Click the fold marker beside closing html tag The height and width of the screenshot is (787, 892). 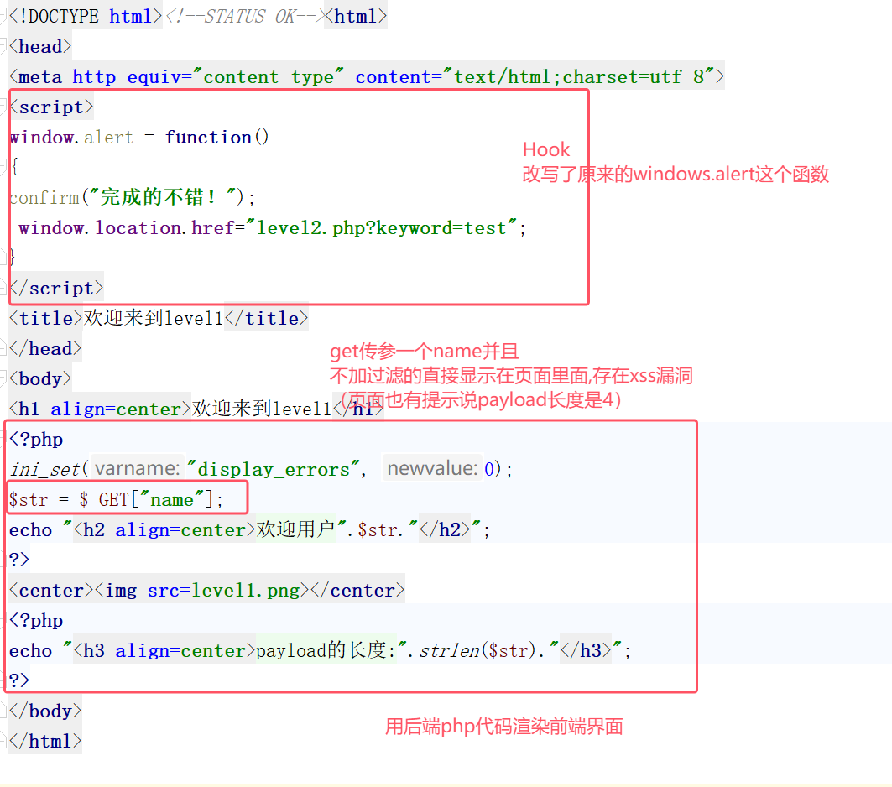point(3,742)
